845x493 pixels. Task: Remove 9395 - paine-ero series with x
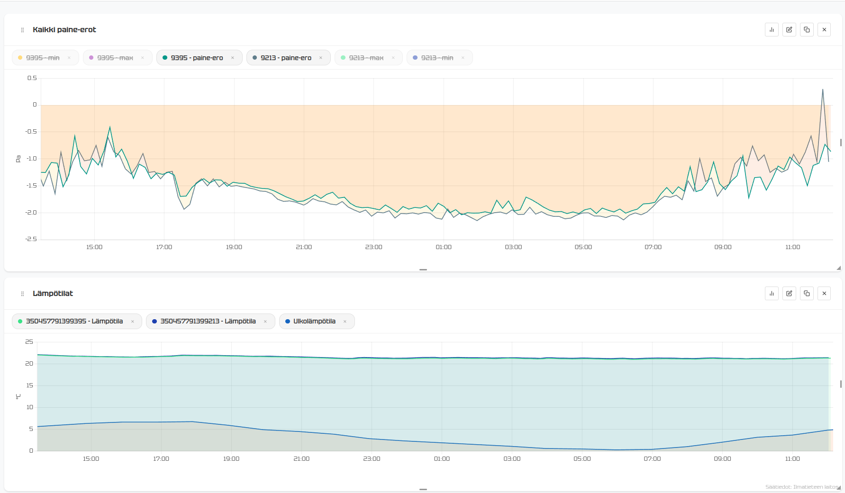coord(233,58)
